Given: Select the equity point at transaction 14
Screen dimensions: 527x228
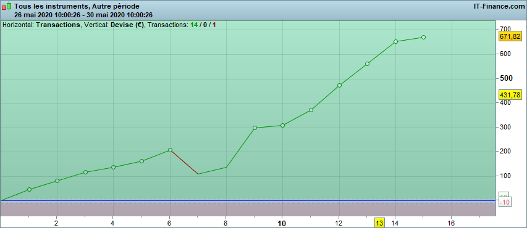Looking at the screenshot, I should tap(395, 41).
